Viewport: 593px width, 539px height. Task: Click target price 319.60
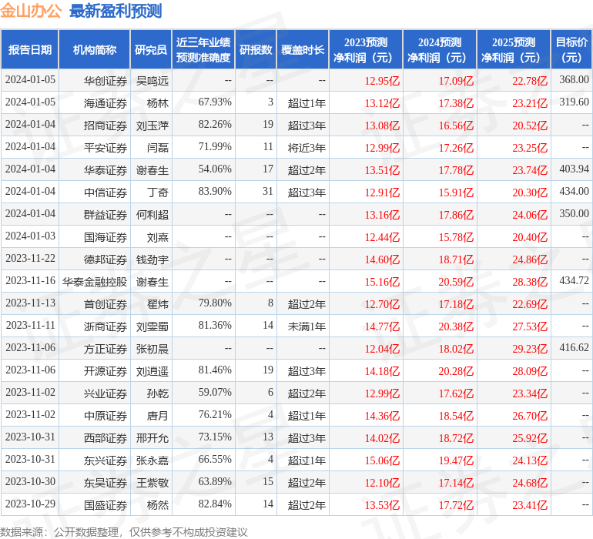(x=574, y=102)
